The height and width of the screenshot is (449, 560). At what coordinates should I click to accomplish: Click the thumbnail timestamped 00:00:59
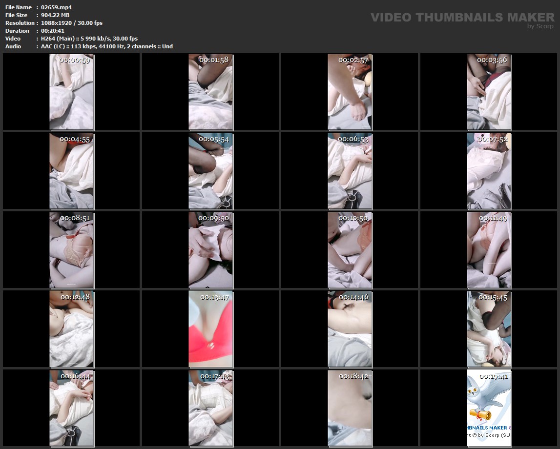tap(71, 92)
